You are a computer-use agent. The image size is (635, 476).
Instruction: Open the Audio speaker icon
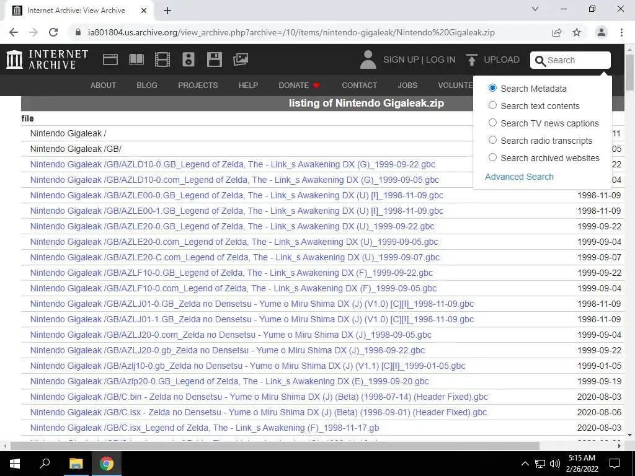(189, 59)
